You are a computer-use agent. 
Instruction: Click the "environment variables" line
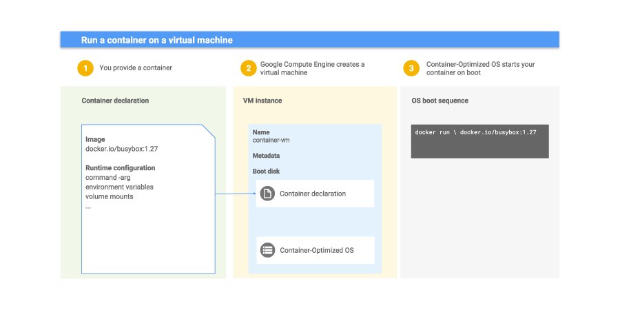[119, 187]
